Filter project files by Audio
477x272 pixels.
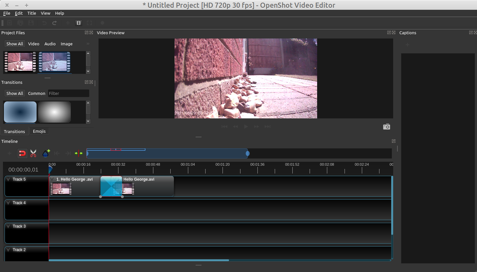(x=50, y=44)
